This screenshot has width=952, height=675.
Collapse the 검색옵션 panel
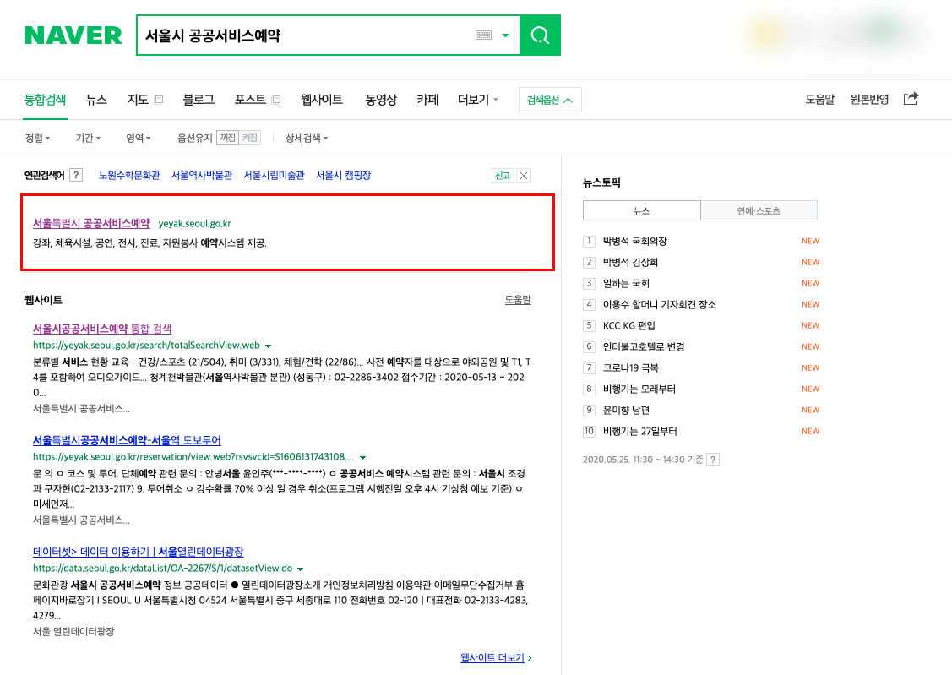550,101
